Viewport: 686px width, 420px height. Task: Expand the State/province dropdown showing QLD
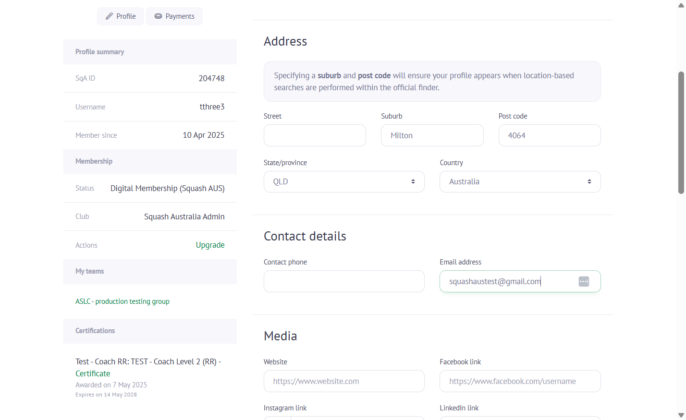point(344,181)
